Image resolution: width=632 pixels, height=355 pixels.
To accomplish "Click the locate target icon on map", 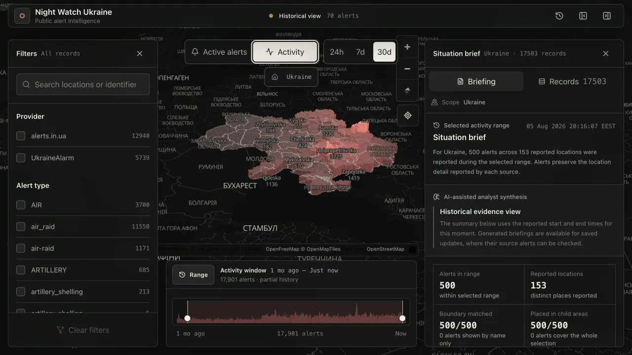I will 407,115.
